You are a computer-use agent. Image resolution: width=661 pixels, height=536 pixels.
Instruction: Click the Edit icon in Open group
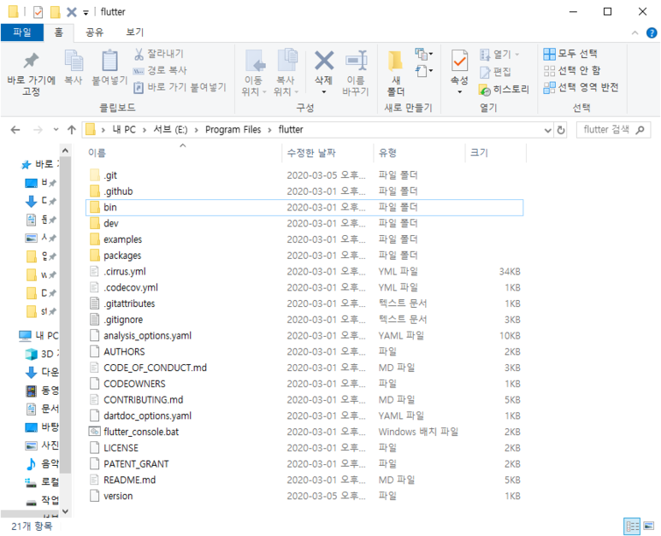pos(485,72)
